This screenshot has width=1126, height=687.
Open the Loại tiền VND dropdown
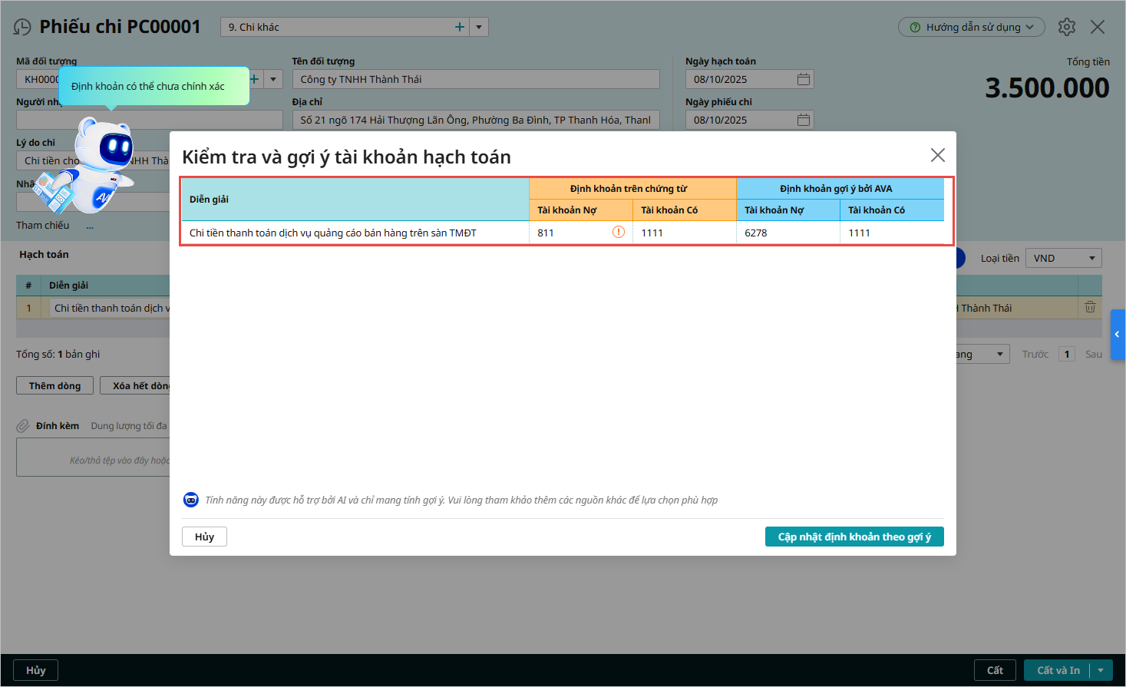click(1063, 259)
